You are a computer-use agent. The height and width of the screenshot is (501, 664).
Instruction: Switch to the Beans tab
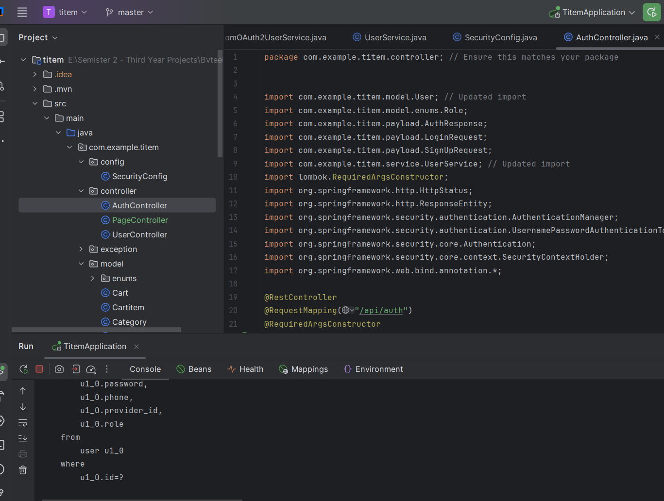pyautogui.click(x=194, y=369)
